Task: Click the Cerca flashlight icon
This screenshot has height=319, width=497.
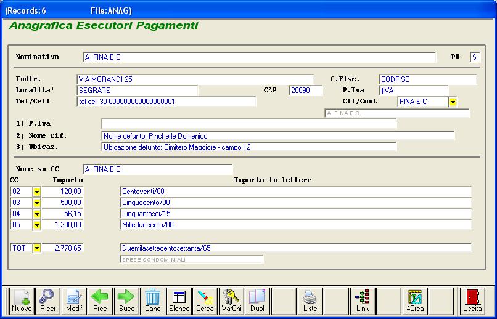Action: [205, 301]
